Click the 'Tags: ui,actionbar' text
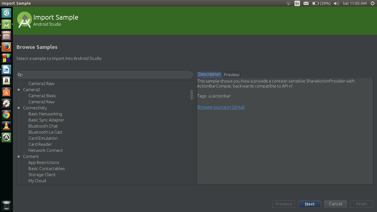Viewport: 377px width, 212px height. pyautogui.click(x=214, y=96)
